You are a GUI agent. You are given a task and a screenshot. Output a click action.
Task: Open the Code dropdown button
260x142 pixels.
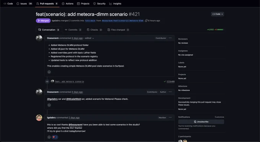[218, 14]
